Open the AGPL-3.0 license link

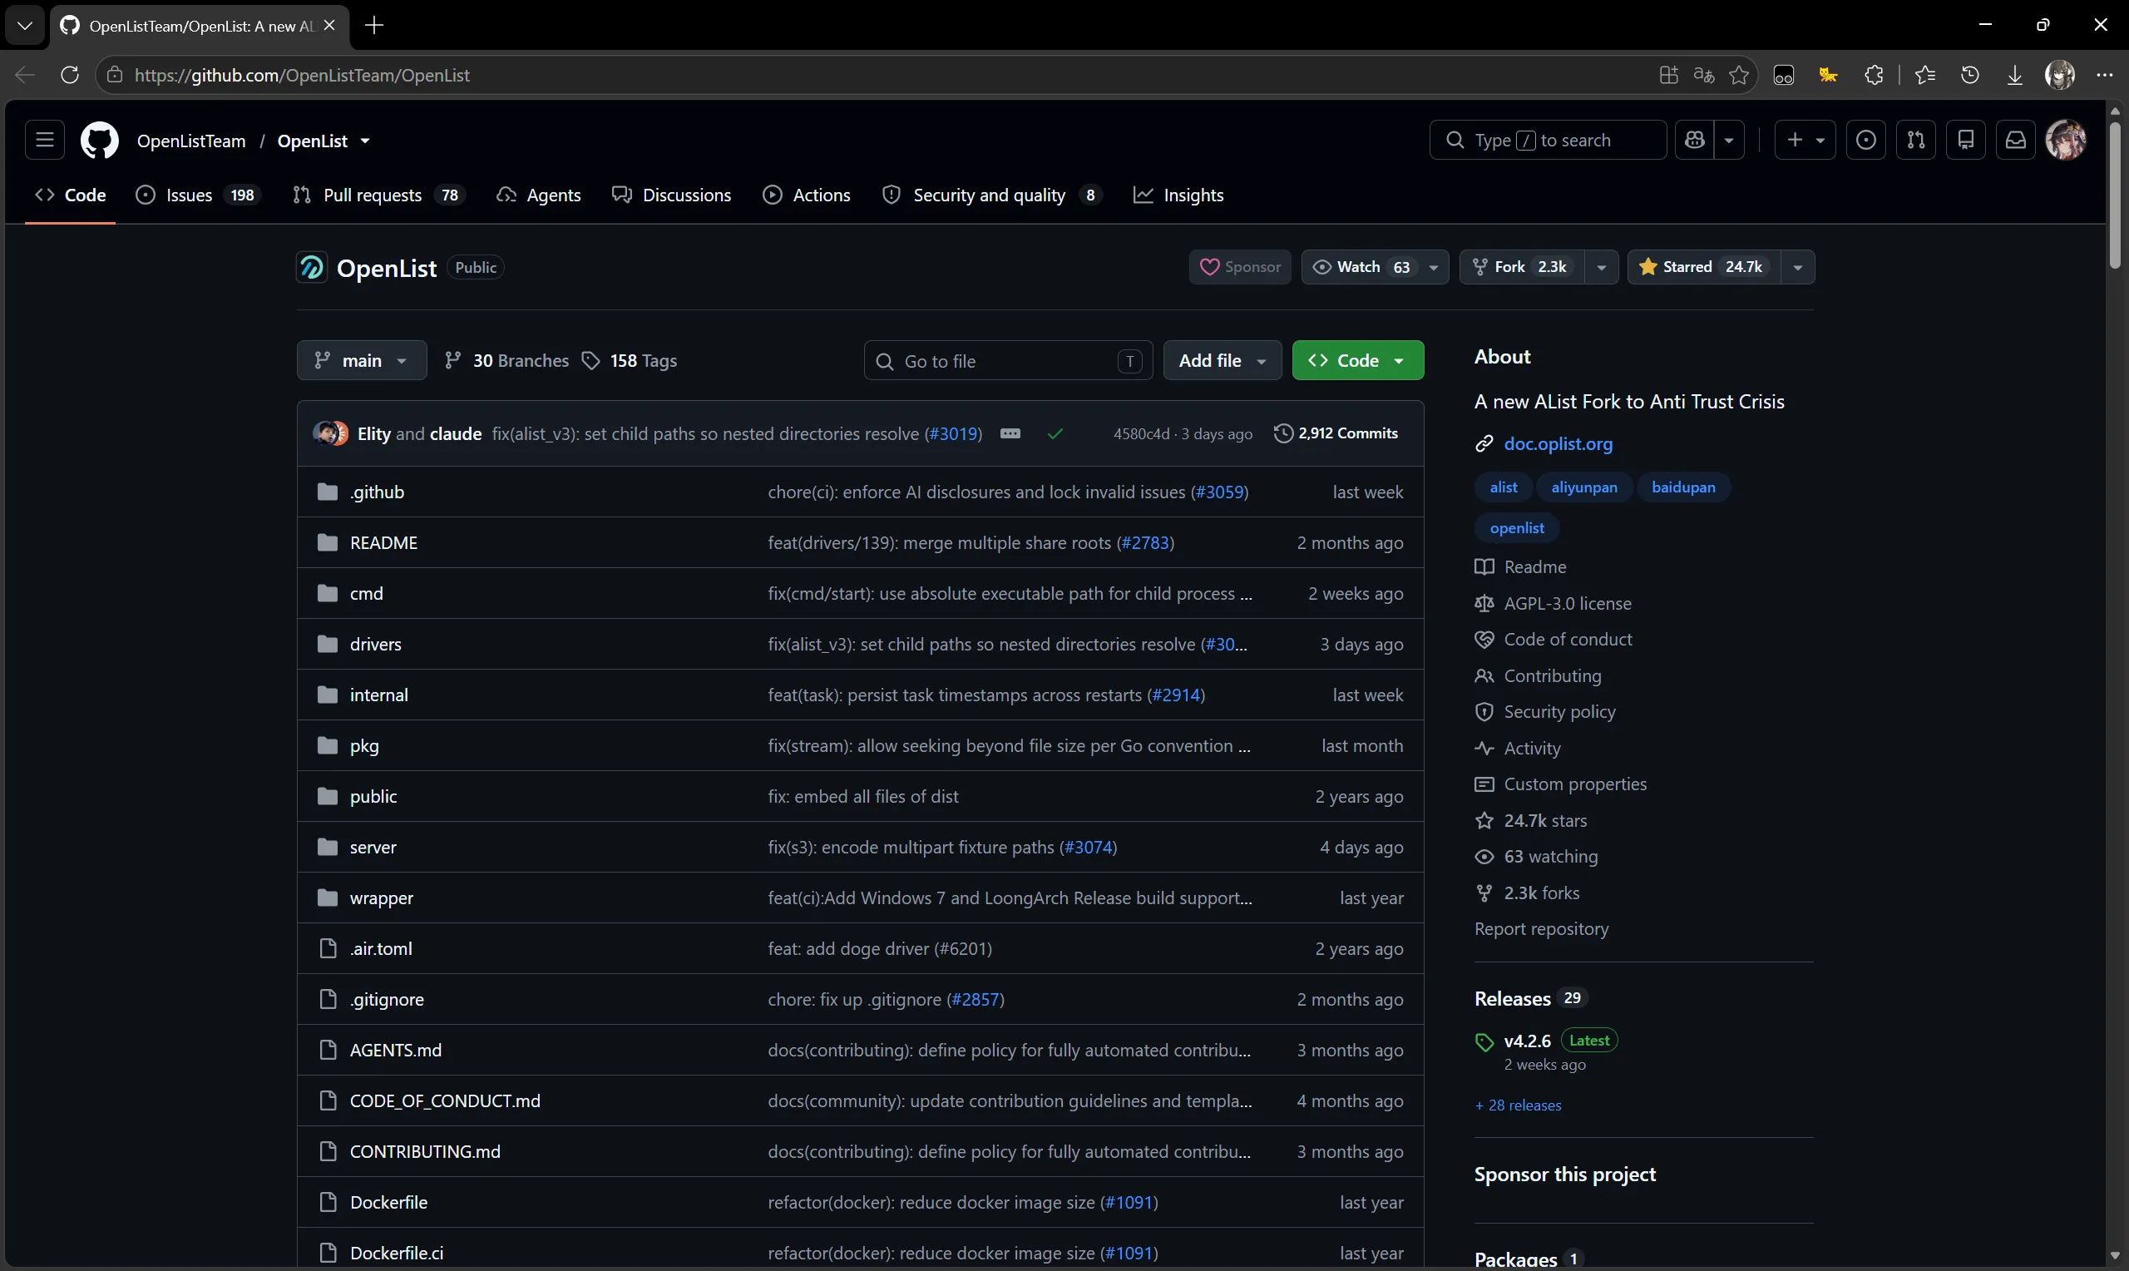(x=1568, y=604)
